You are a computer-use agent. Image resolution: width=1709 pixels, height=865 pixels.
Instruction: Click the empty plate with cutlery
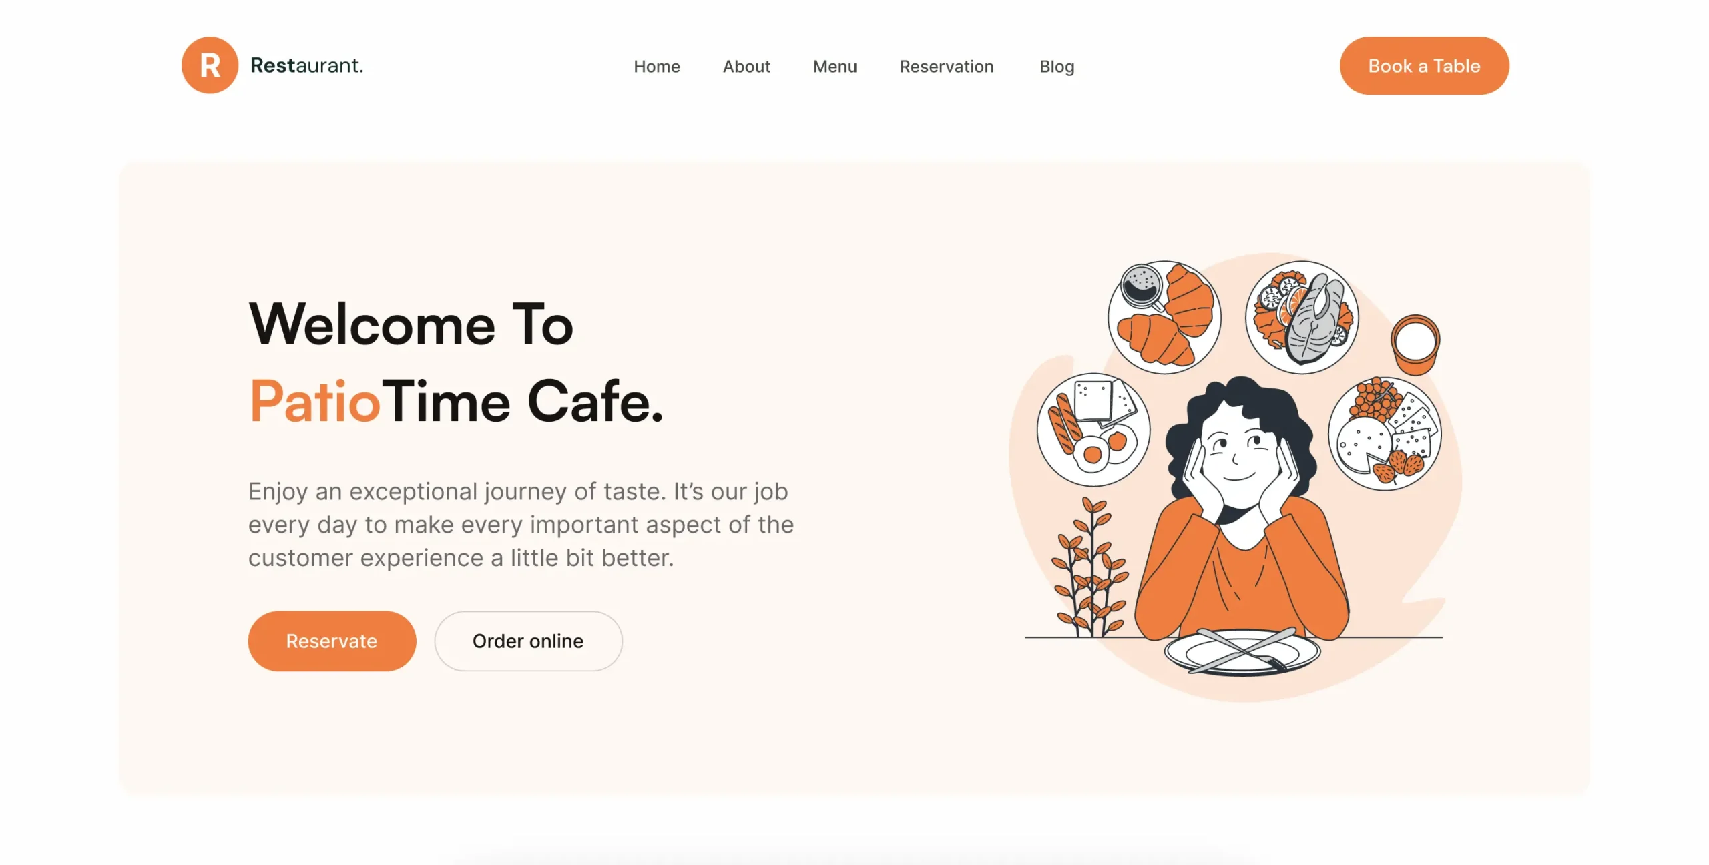(x=1242, y=651)
